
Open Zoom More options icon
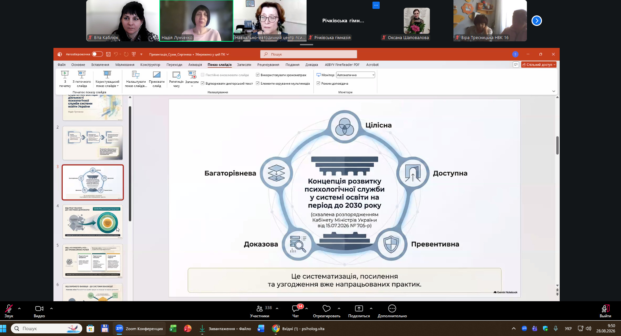tap(392, 308)
